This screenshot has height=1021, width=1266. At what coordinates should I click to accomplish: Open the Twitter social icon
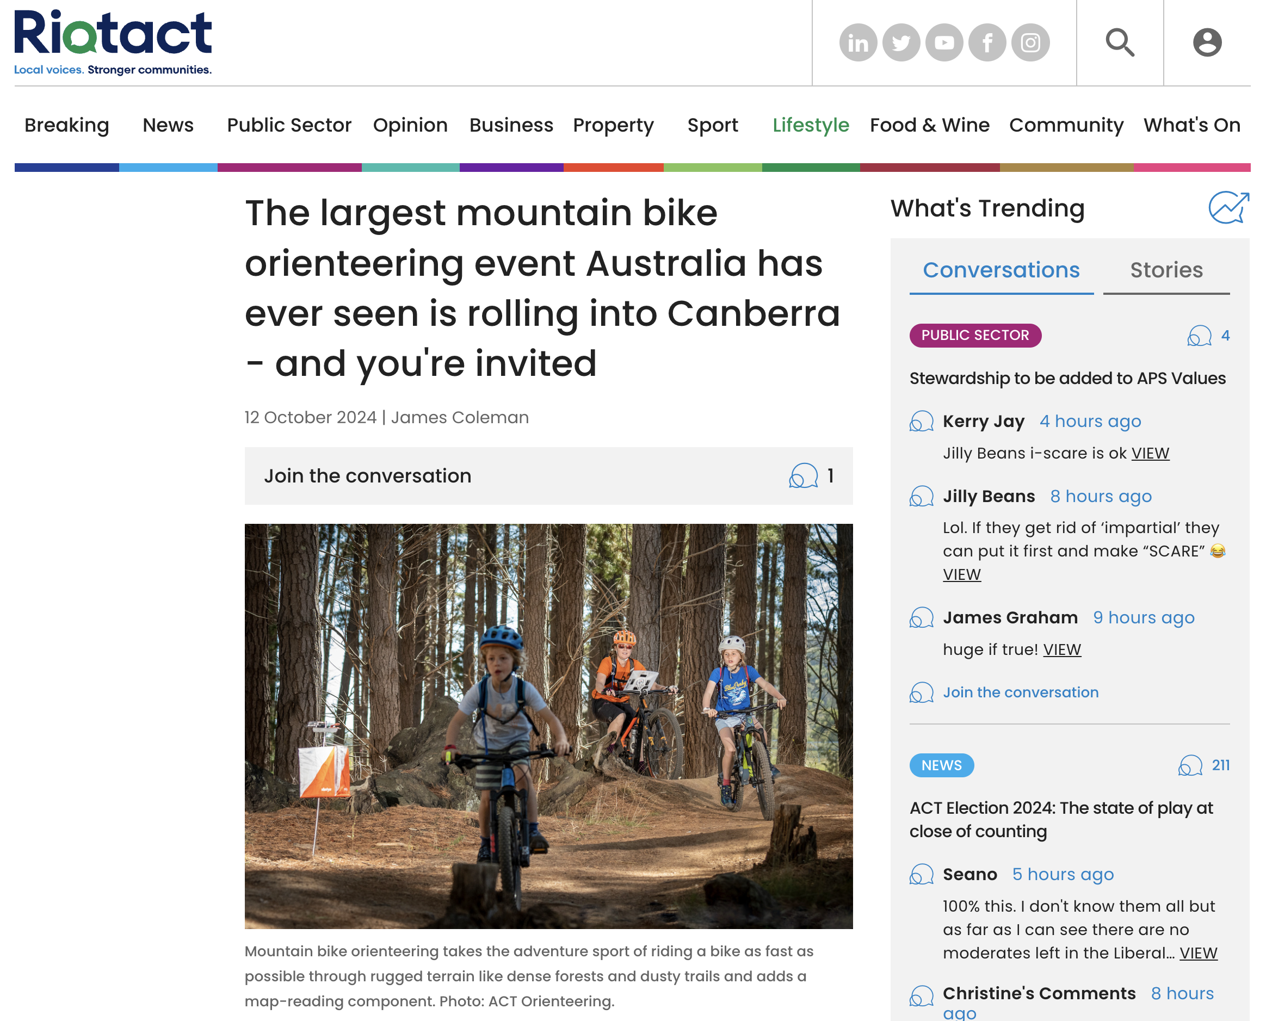(x=901, y=42)
